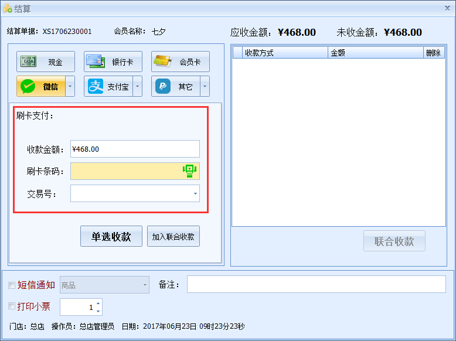Select the 会员卡 member card option
The height and width of the screenshot is (341, 456).
click(x=181, y=62)
